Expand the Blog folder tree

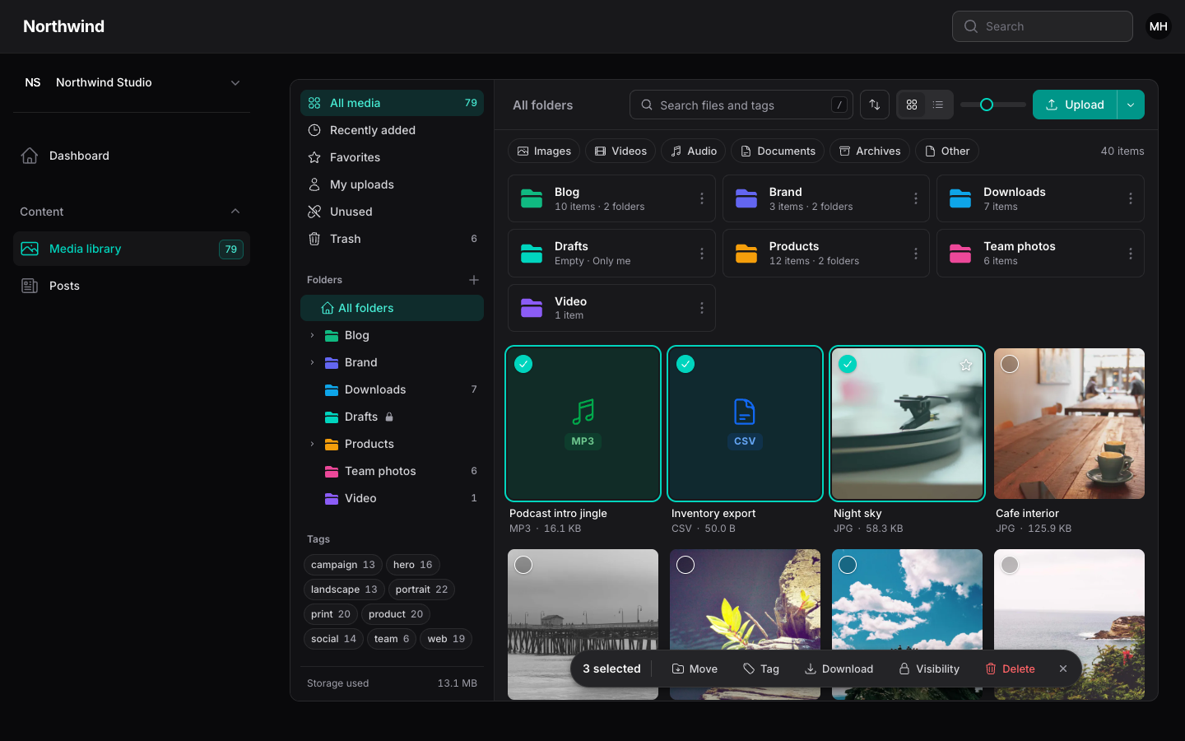click(x=312, y=335)
